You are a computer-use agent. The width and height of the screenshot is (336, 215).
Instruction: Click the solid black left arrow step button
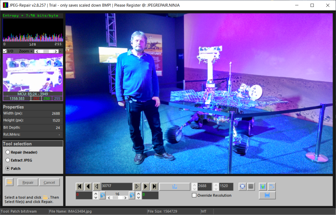pos(88,187)
